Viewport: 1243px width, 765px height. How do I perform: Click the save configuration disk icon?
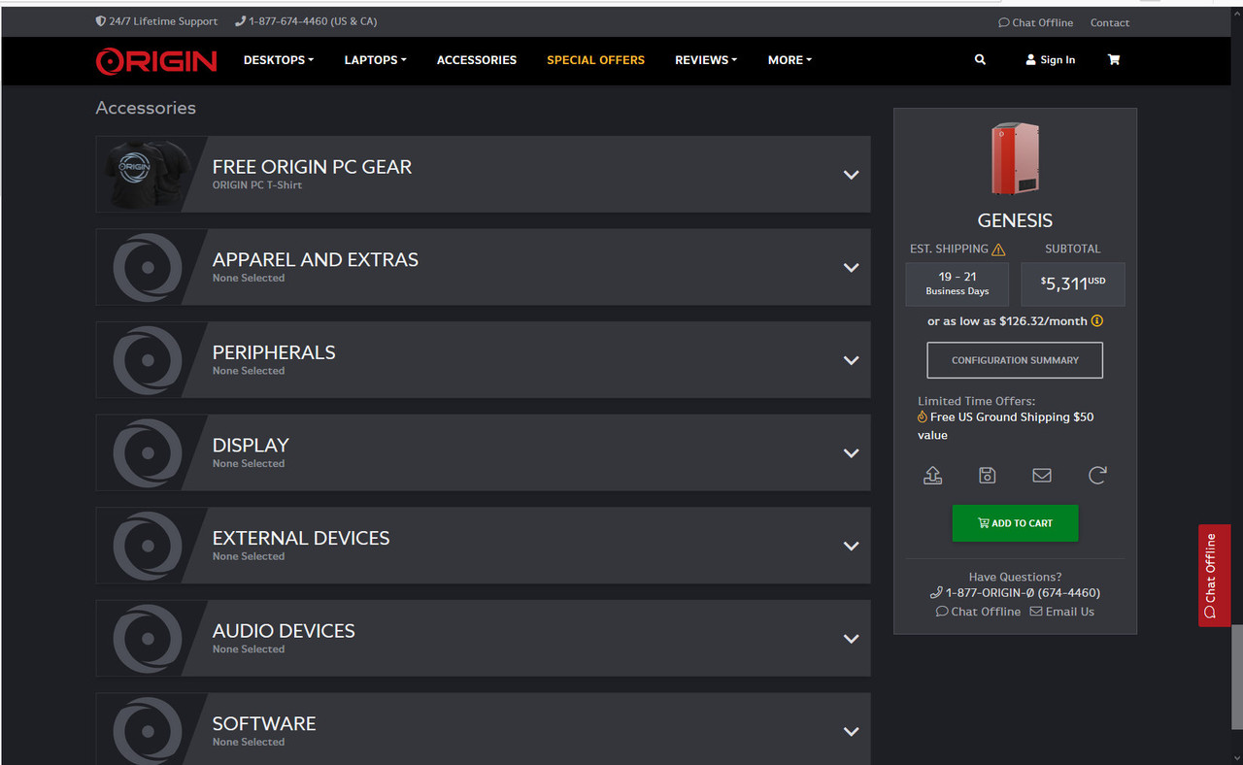(987, 475)
